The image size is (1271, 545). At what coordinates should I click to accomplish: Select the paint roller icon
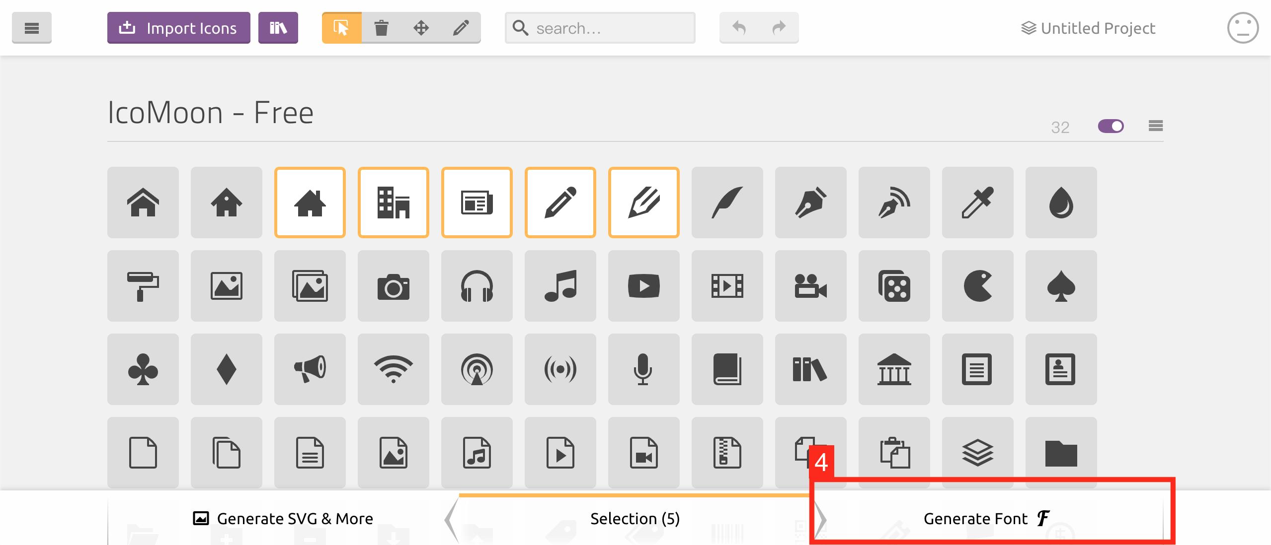pos(143,286)
